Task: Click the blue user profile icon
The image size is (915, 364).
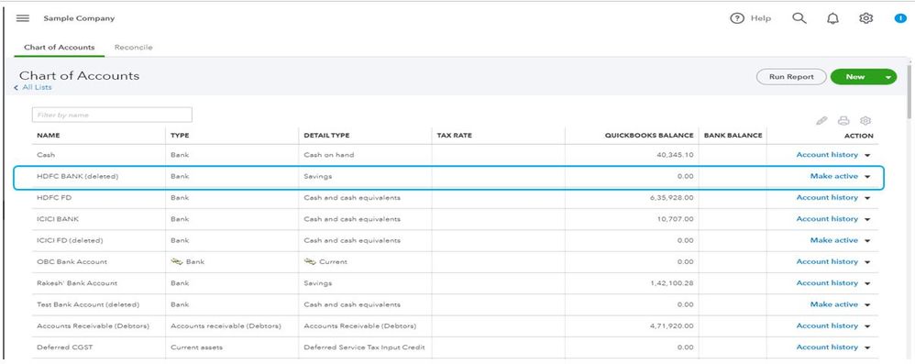Action: point(899,18)
